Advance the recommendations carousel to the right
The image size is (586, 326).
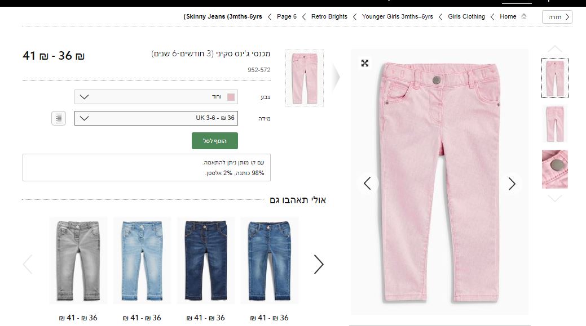[319, 264]
